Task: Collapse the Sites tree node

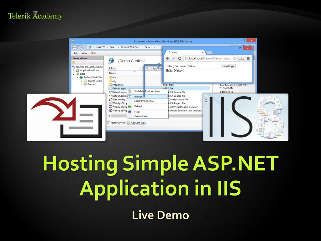Action: pos(74,74)
